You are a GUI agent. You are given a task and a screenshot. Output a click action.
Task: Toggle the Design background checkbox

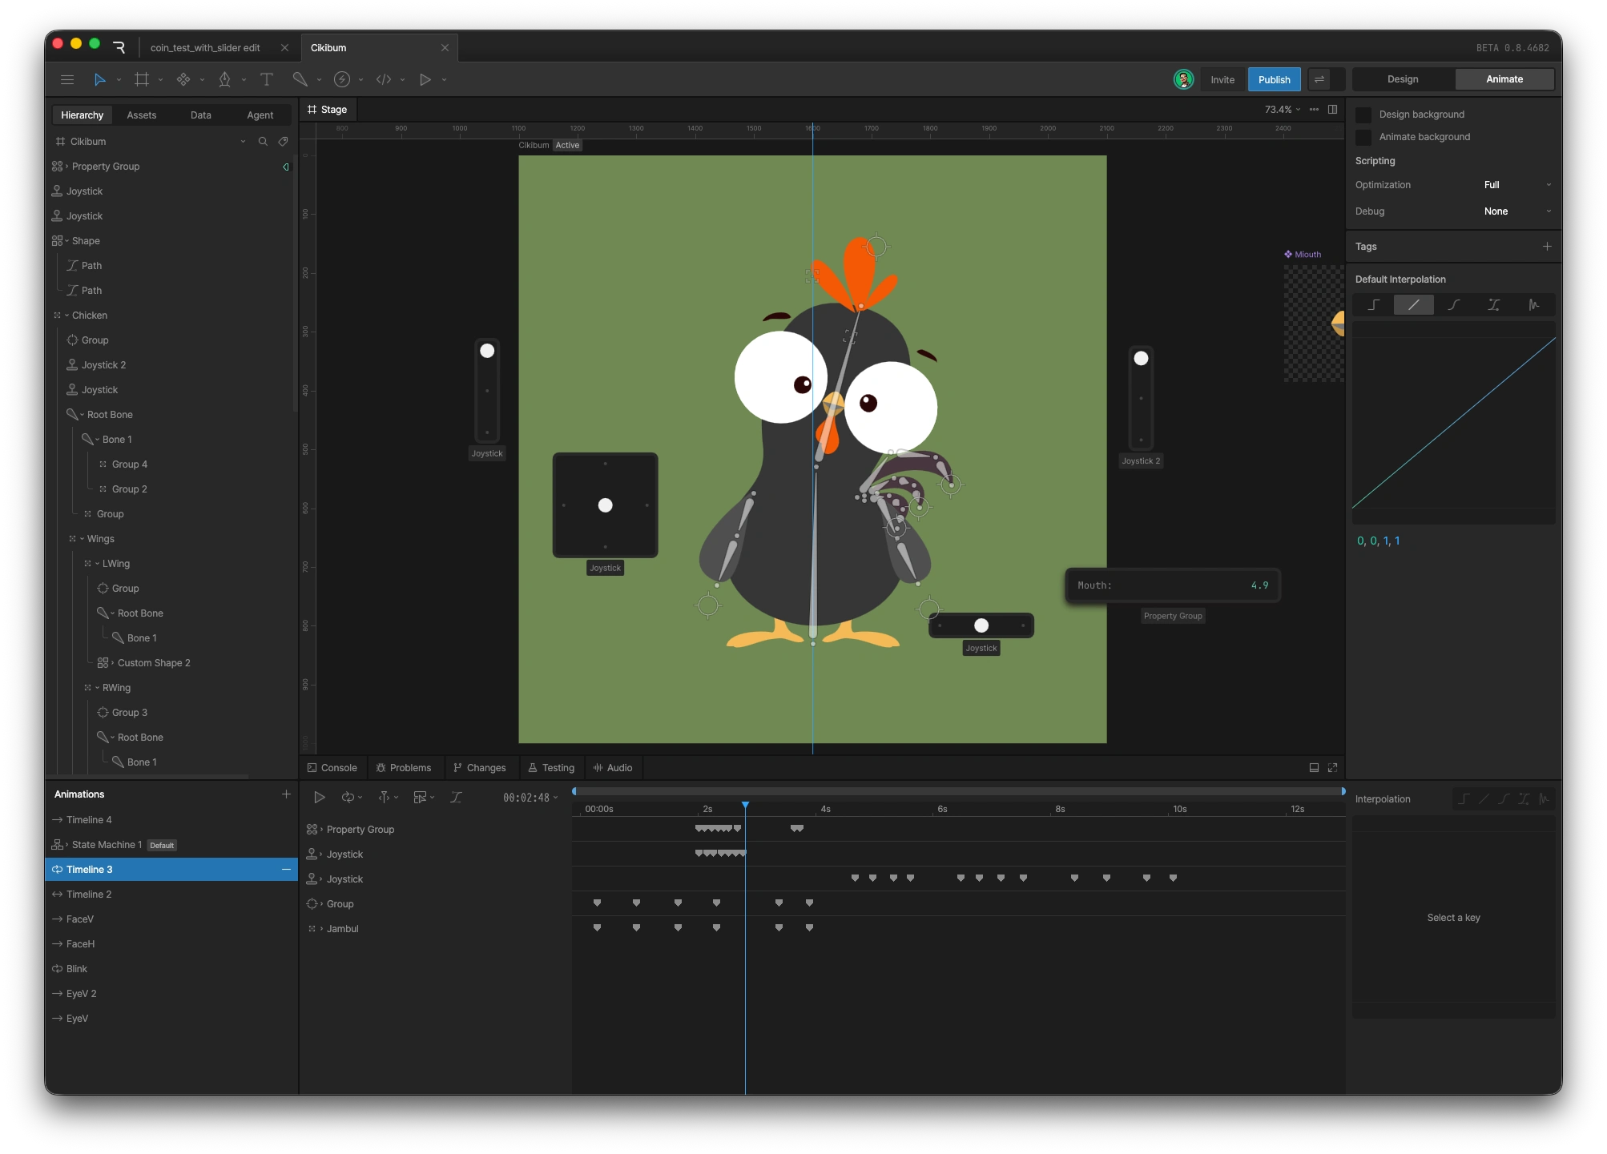[1363, 115]
